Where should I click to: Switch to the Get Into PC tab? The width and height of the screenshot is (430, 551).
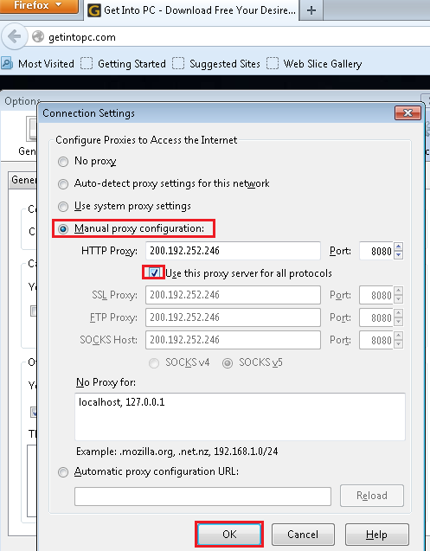191,10
